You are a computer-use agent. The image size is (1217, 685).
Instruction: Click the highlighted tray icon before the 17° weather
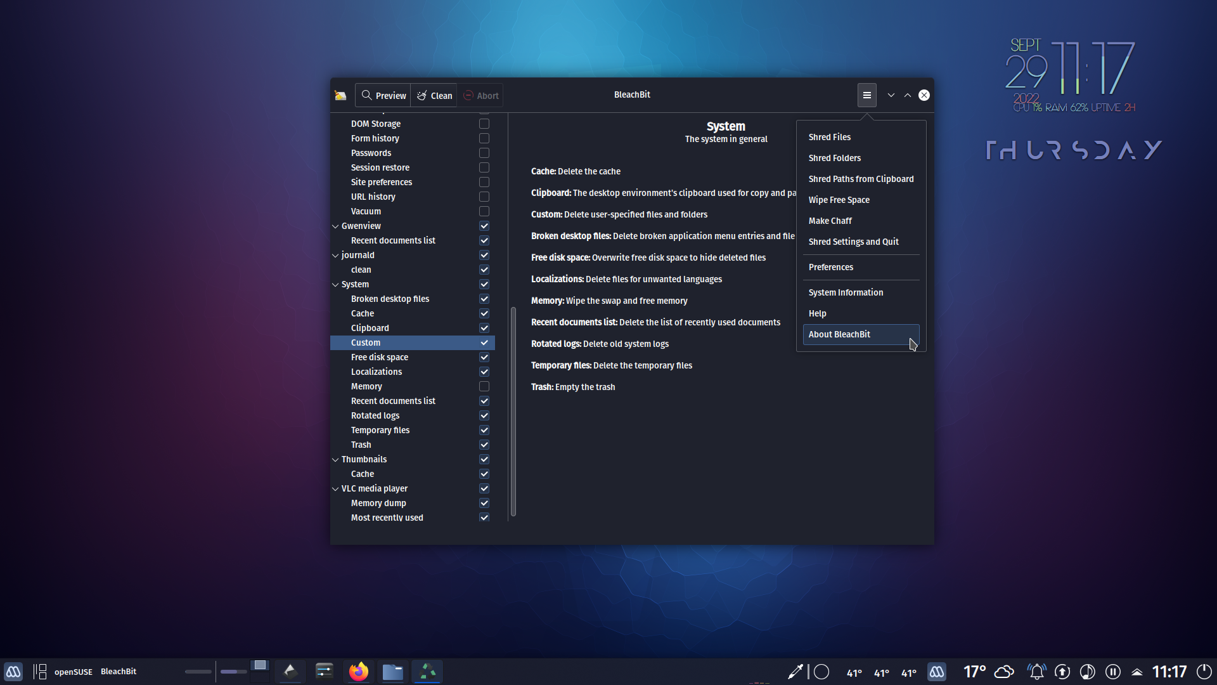coord(937,672)
